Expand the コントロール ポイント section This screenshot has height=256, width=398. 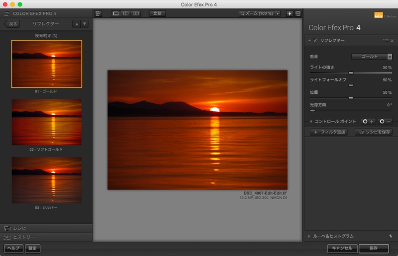click(311, 122)
